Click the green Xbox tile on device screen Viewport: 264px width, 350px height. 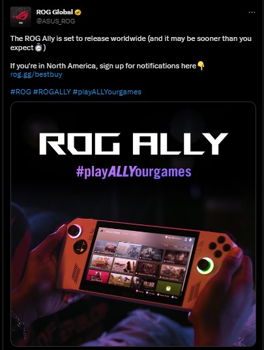click(168, 288)
